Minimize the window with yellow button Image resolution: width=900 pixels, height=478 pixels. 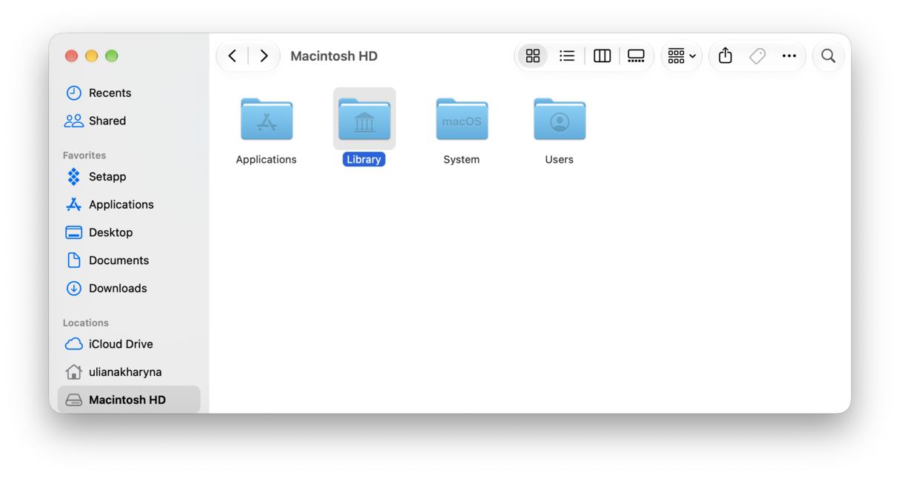click(x=92, y=56)
